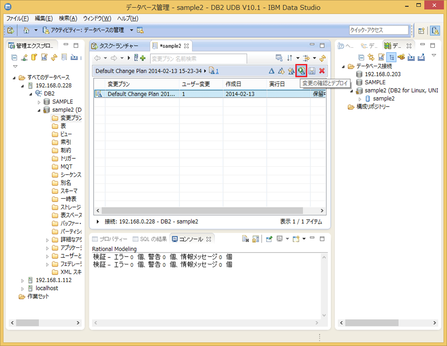447x346 pixels.
Task: Click the filter icon in the editor toolbar
Action: click(x=306, y=58)
